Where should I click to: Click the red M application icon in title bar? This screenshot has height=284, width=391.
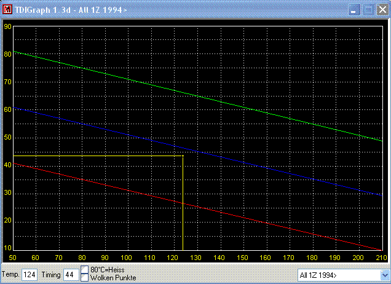[7, 9]
